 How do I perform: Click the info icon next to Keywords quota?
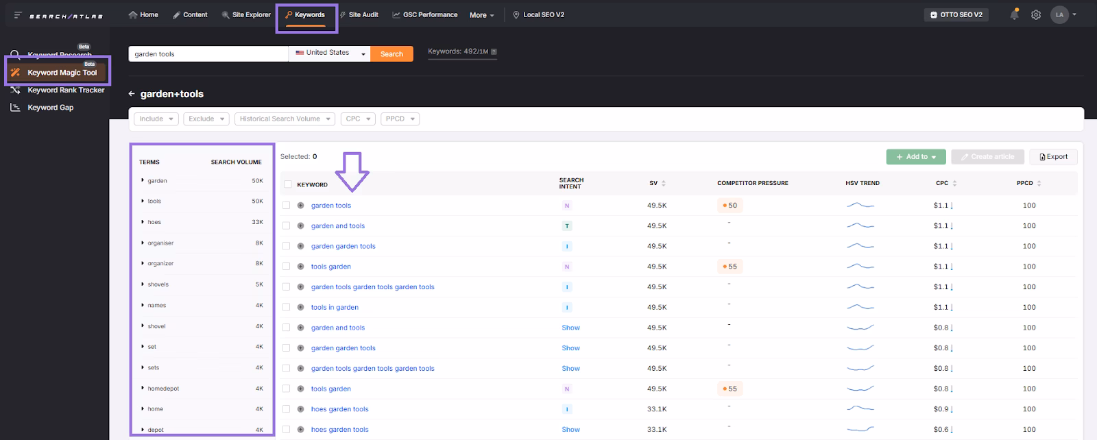coord(494,51)
